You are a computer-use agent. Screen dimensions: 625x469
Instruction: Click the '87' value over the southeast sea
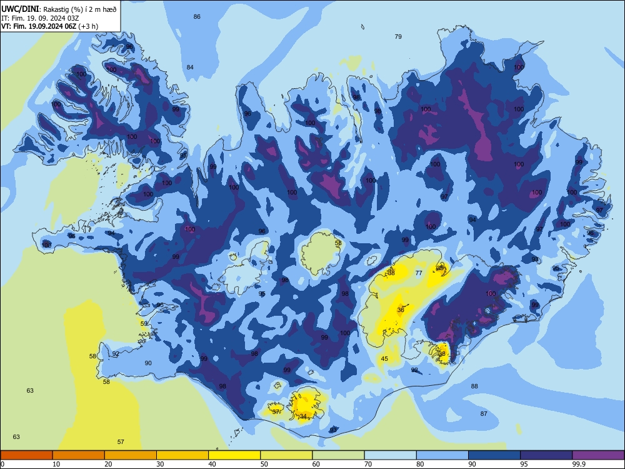pyautogui.click(x=484, y=414)
